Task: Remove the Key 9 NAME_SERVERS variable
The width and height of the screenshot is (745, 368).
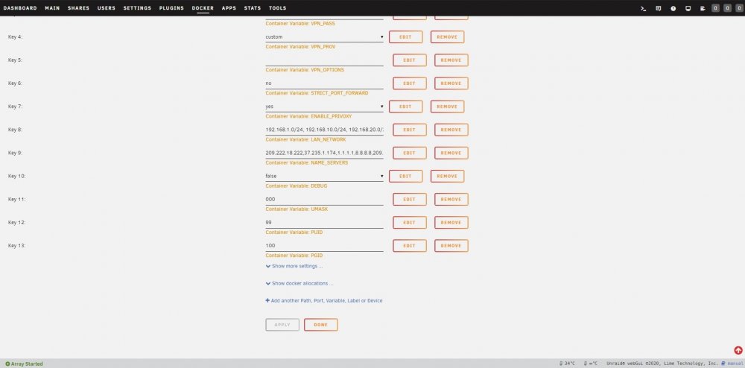Action: [451, 153]
